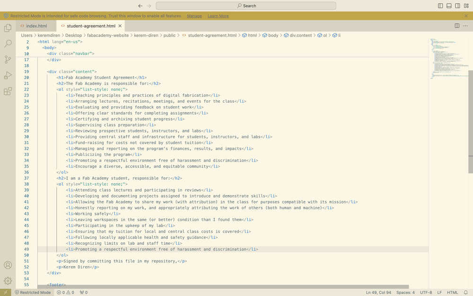Change language mode HTML
This screenshot has height=296, width=473.
tap(452, 292)
